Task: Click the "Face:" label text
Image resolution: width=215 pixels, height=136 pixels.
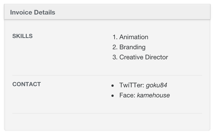Action: (127, 95)
